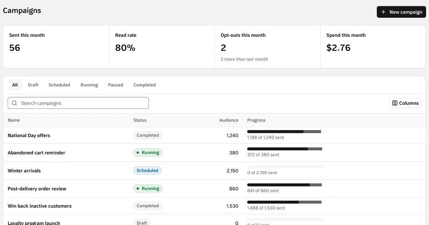Open Win back inactive customers campaign

tap(40, 206)
